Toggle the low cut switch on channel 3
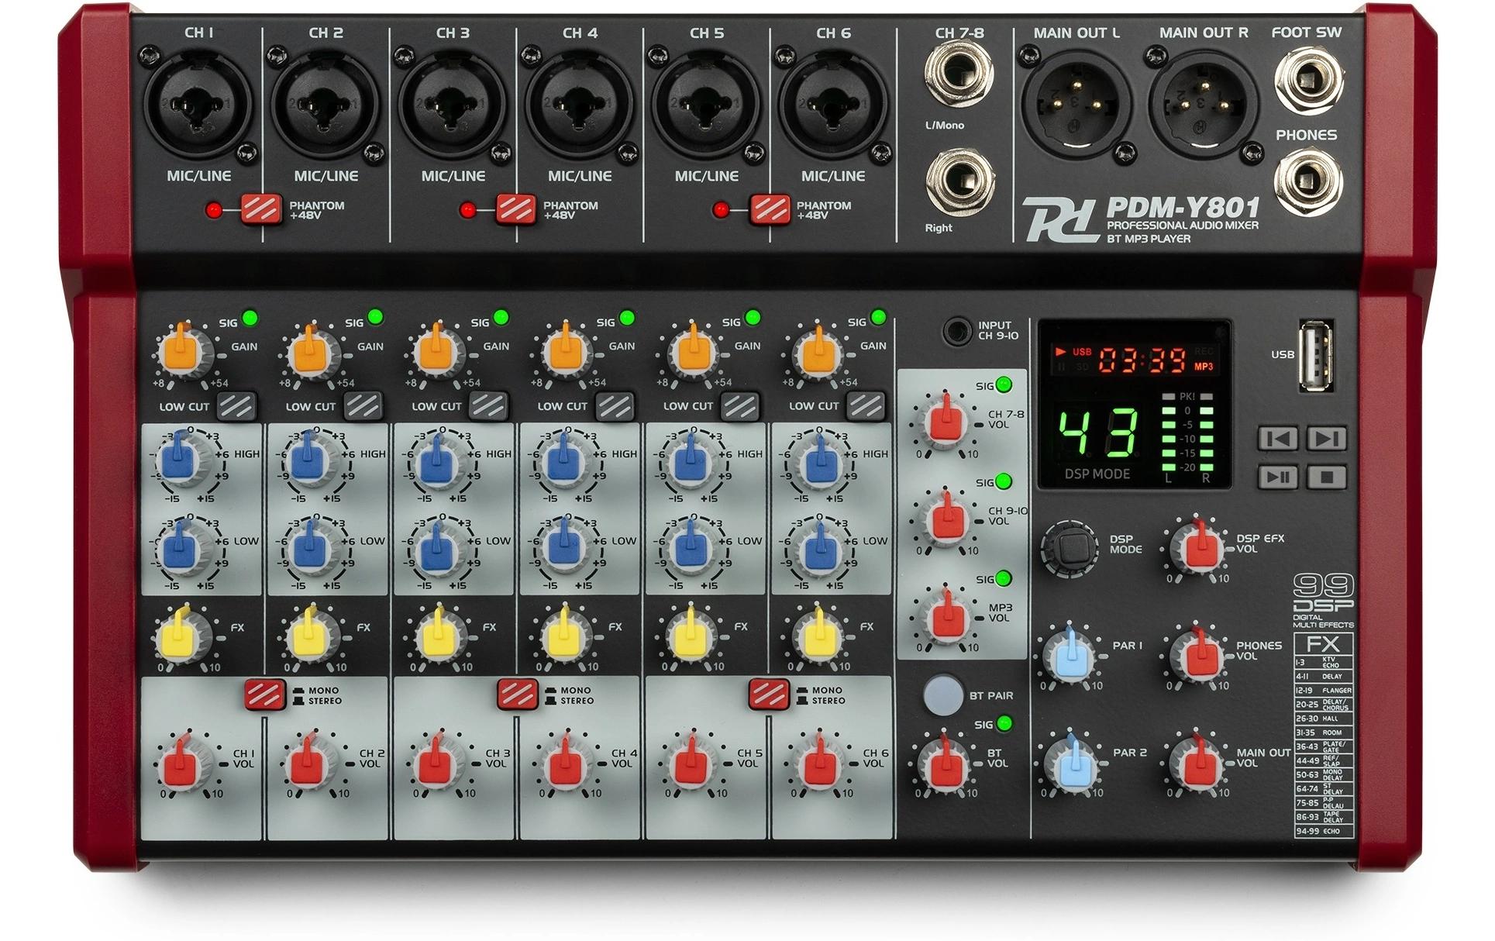The height and width of the screenshot is (941, 1495). 489,406
